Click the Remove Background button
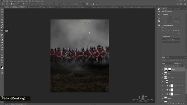The image size is (187, 105). pos(171,39)
